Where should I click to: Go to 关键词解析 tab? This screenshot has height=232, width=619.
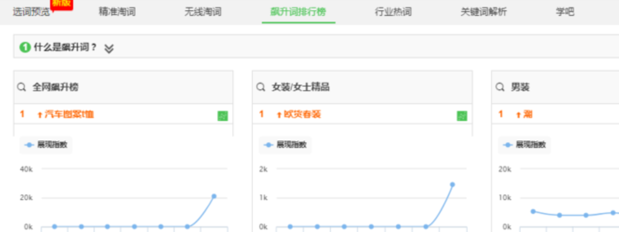[x=484, y=12]
